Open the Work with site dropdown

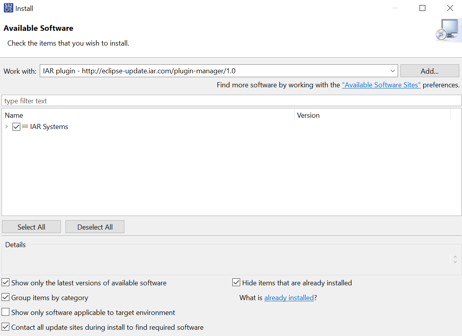click(x=392, y=71)
